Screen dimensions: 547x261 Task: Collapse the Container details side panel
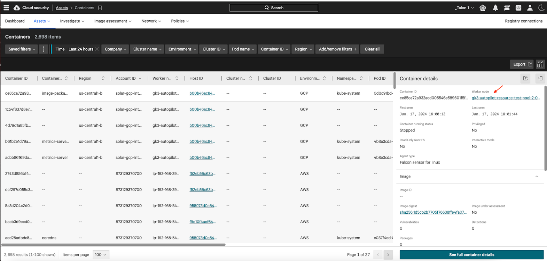click(540, 78)
